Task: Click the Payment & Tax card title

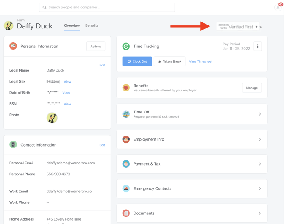Action: coord(147,164)
